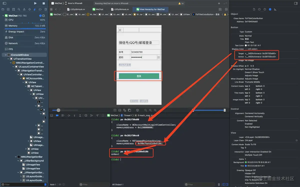Open the History inspector tab
Screen dimensions: 300x187
tap(259, 9)
